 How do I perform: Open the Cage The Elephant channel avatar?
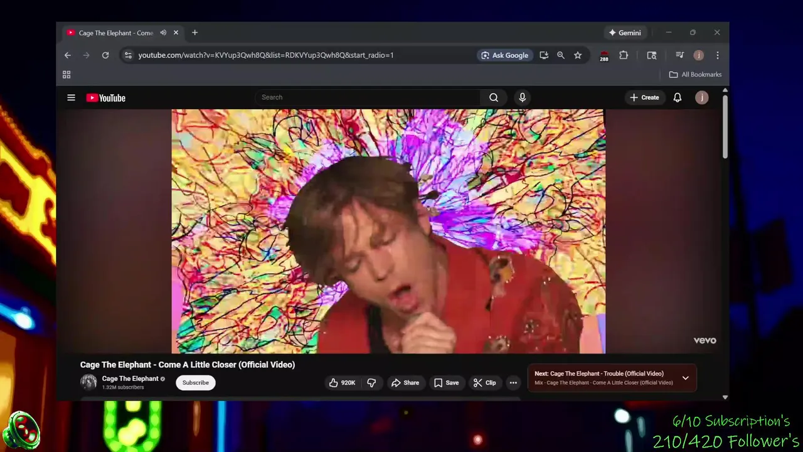(88, 382)
